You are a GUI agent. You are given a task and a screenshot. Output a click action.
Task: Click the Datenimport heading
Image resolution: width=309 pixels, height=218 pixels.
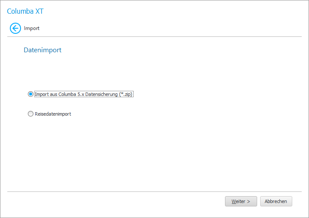pyautogui.click(x=42, y=50)
